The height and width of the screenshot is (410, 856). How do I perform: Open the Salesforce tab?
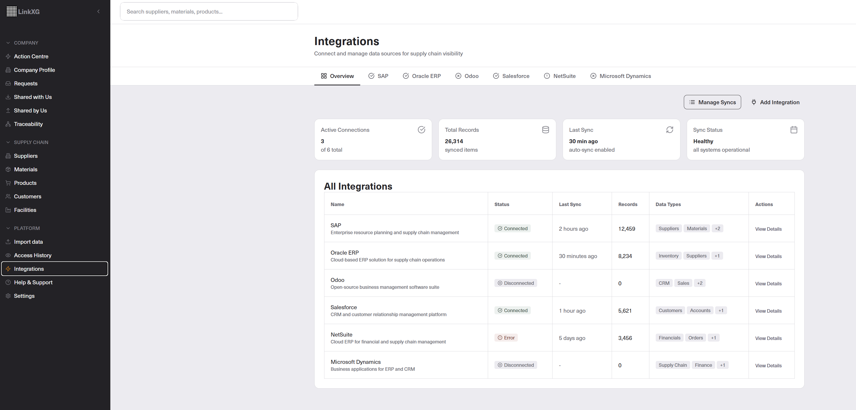511,76
